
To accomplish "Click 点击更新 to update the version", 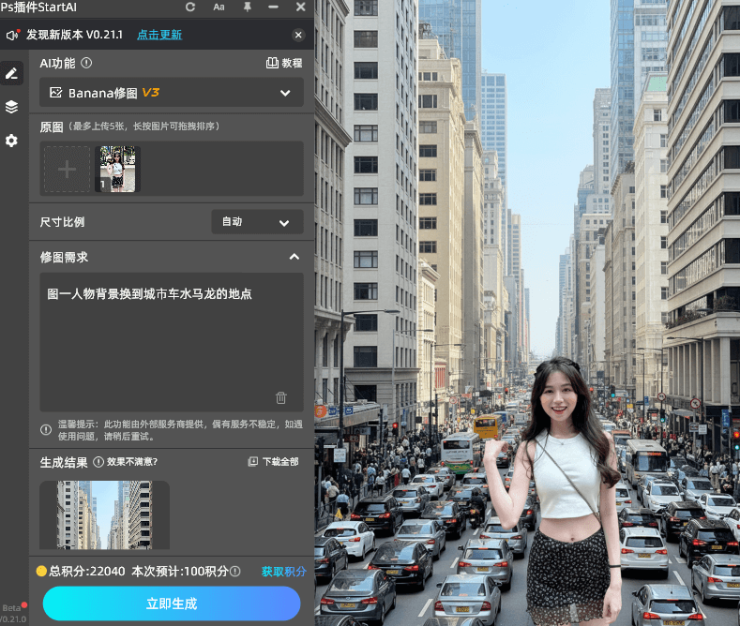I will [x=159, y=35].
